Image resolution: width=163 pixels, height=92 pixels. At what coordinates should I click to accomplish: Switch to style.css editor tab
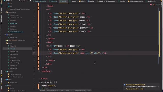click(x=91, y=1)
